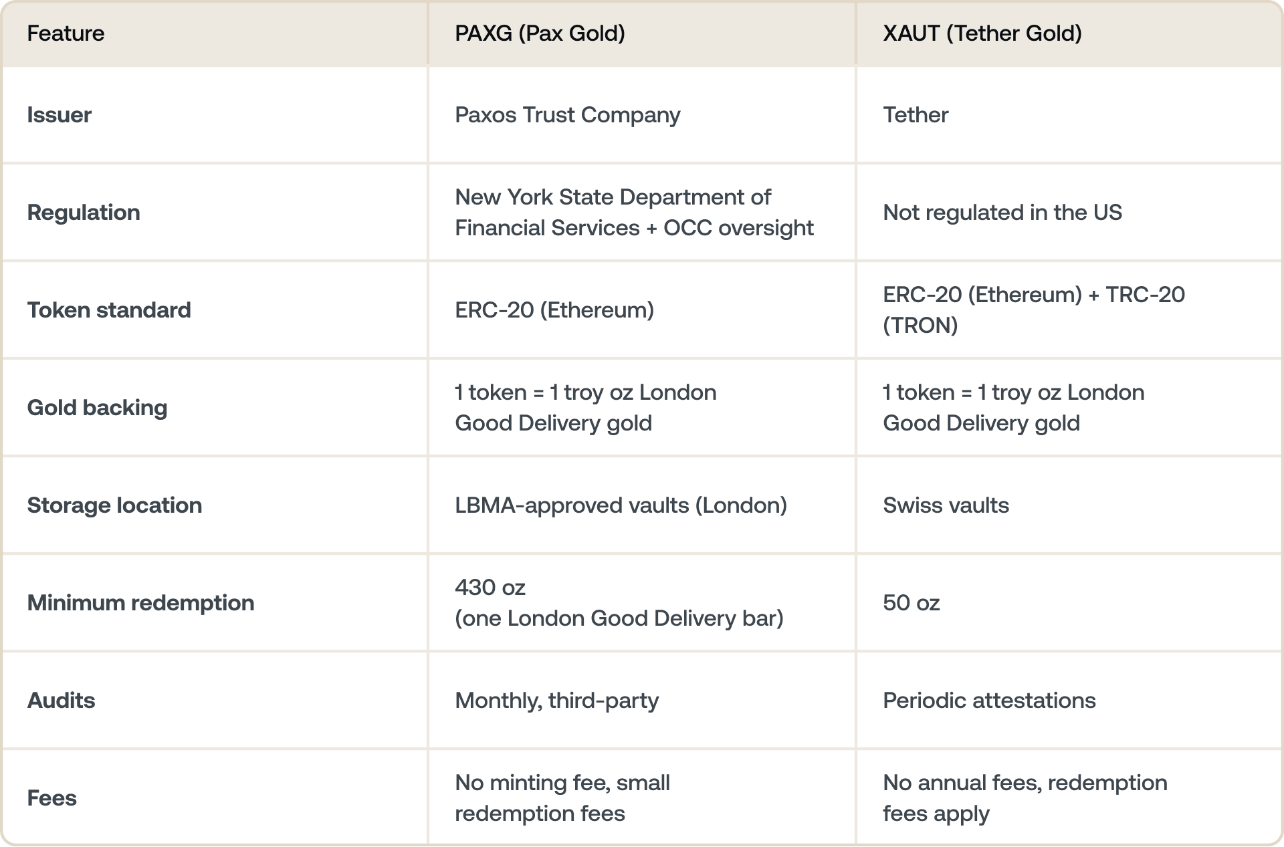The height and width of the screenshot is (847, 1284).
Task: Select the Gold backing row label
Action: pos(97,408)
